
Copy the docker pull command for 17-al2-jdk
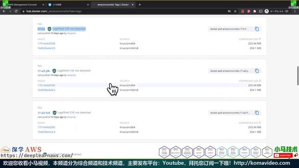[x=257, y=71]
